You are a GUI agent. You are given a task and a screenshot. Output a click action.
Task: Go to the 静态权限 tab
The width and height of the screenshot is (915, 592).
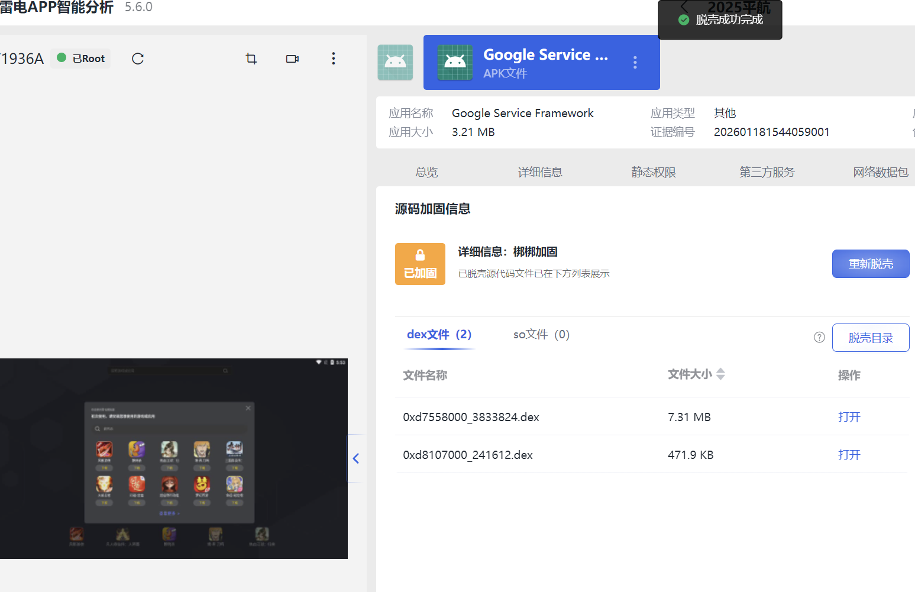654,172
